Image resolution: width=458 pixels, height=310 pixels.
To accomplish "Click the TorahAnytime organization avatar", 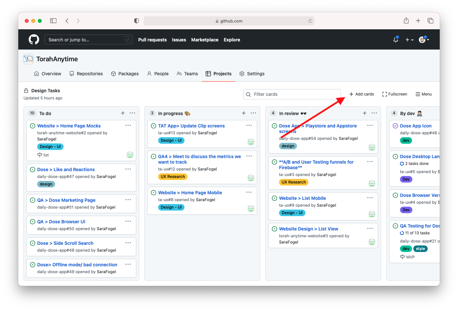I will 28,59.
